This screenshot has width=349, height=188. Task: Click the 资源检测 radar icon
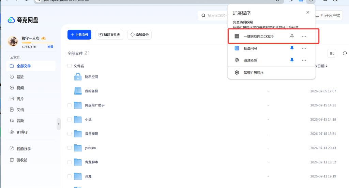pyautogui.click(x=237, y=60)
